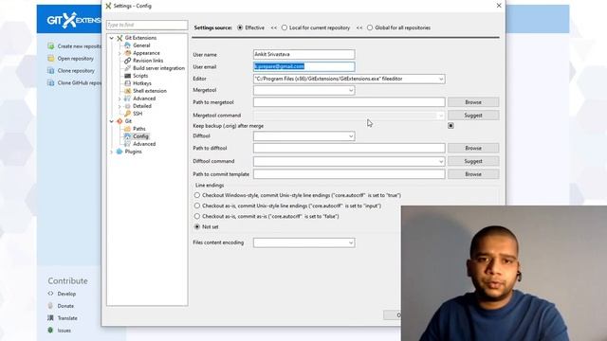Screen dimensions: 607x341
Task: Open the Paths page under Git
Action: click(139, 129)
